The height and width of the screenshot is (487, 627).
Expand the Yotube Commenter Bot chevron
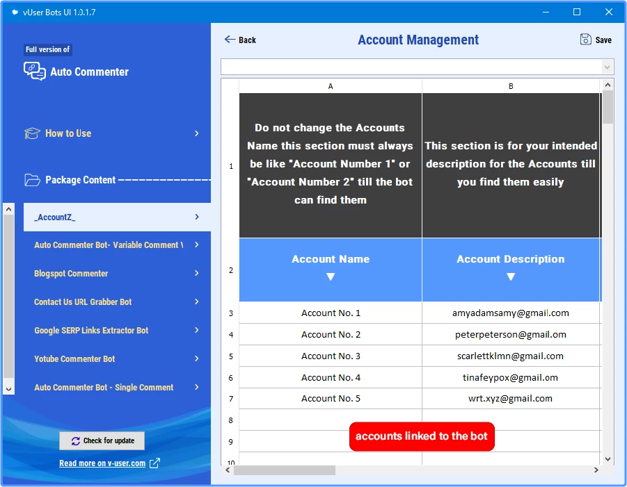197,358
